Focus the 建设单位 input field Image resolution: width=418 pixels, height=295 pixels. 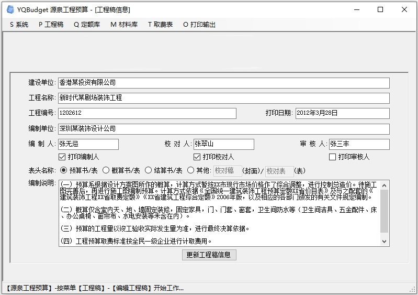pos(224,83)
